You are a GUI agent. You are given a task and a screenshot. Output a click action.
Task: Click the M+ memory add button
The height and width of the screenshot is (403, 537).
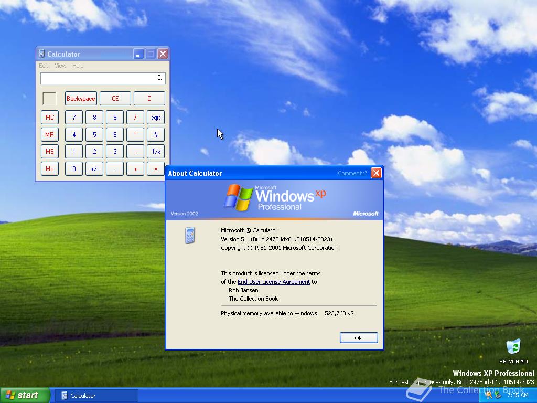pos(50,168)
